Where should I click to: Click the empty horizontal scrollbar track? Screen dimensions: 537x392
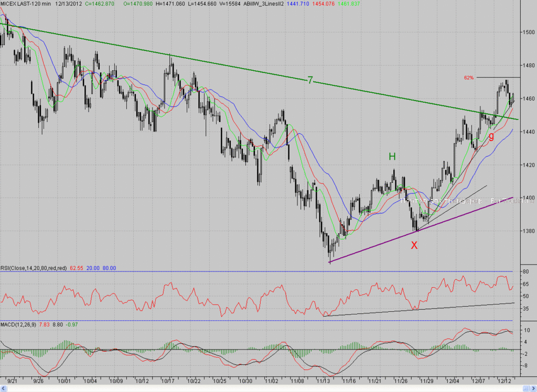(x=264, y=388)
